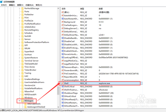166x112 pixels.
Task: Select the SvcHost folder icon
Action: (x=22, y=55)
